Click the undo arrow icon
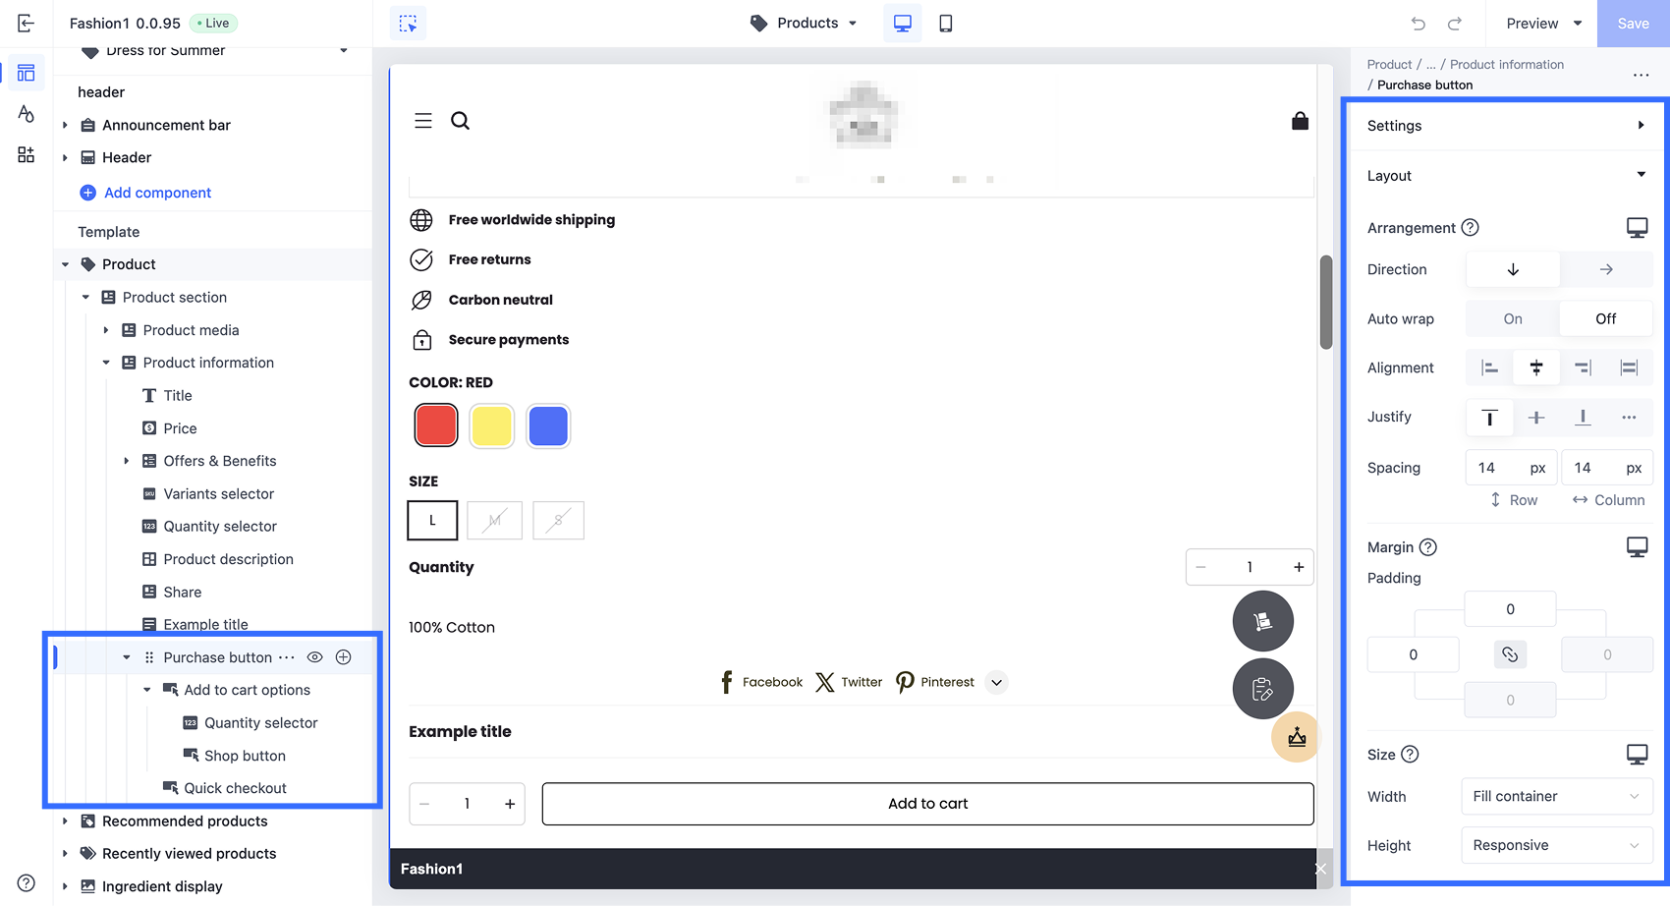 coord(1418,24)
